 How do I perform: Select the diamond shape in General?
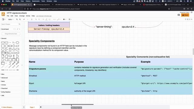[x=14, y=46]
